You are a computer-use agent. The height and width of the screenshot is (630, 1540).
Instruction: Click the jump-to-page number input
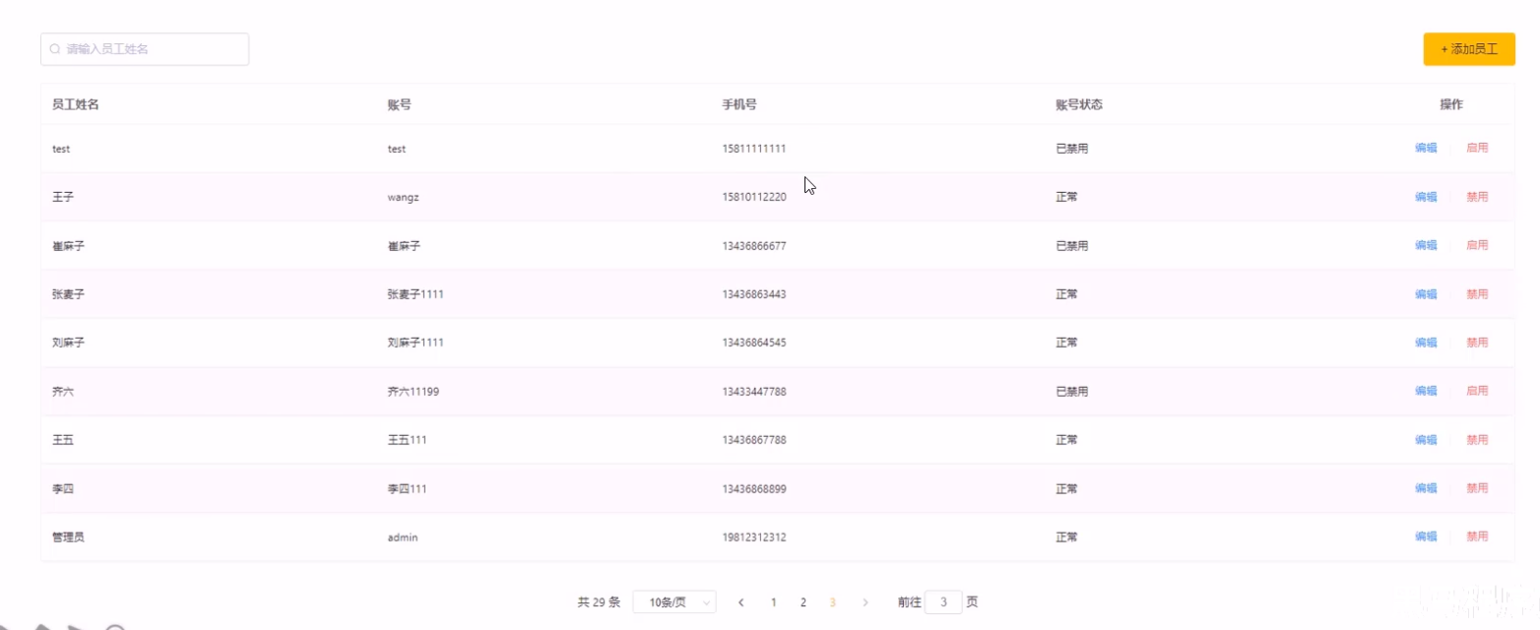point(943,602)
